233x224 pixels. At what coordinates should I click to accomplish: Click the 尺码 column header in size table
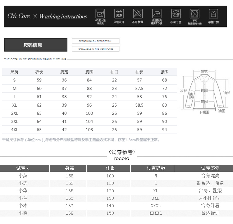point(14,72)
